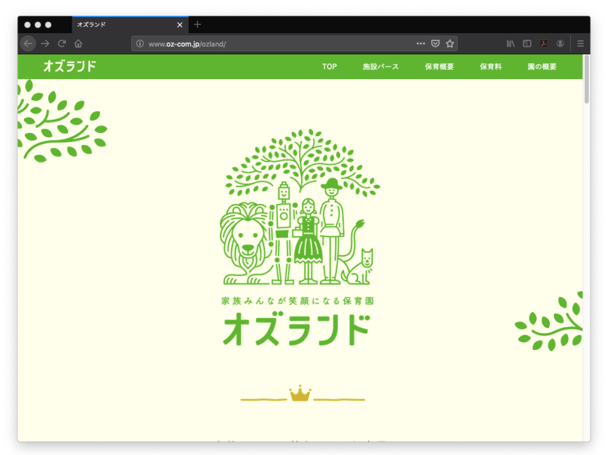Open the Firefox account icon
This screenshot has width=608, height=455.
[x=560, y=44]
